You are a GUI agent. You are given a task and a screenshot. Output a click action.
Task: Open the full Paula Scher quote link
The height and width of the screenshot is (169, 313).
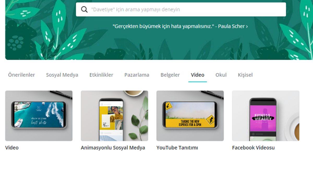pos(180,26)
